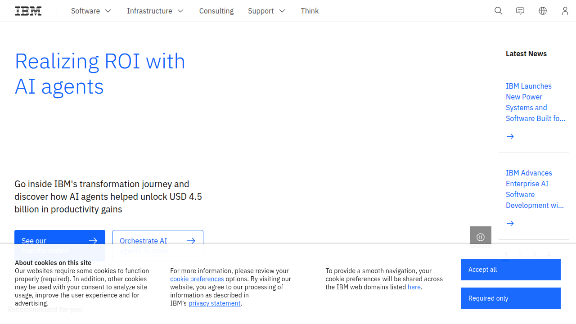Open IBM Advances Enterprise AI Software news
This screenshot has width=576, height=324.
point(535,189)
